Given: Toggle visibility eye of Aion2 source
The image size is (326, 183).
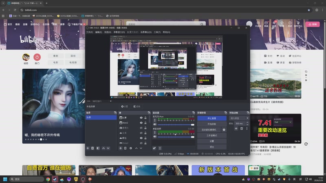Looking at the screenshot, I should point(141,123).
